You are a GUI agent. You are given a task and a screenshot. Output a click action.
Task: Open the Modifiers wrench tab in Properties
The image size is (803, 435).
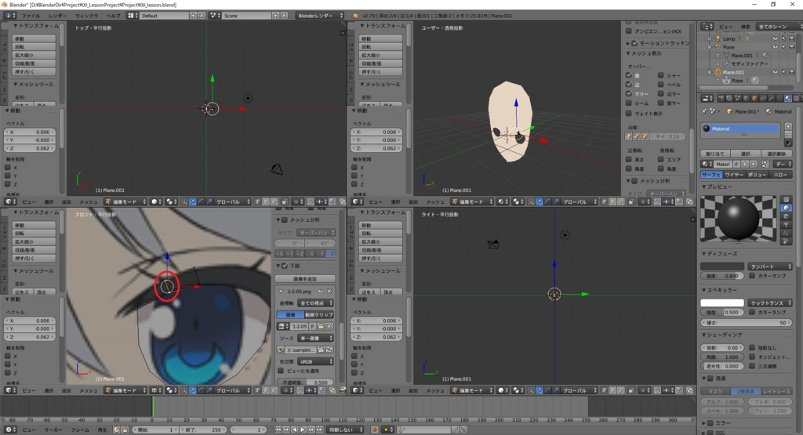tap(772, 98)
